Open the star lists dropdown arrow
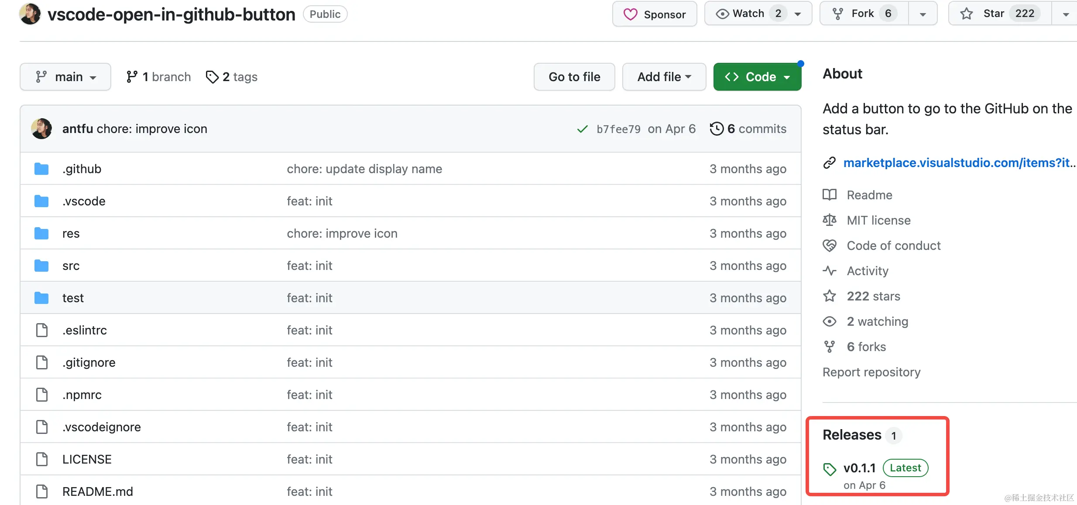 pos(1065,14)
